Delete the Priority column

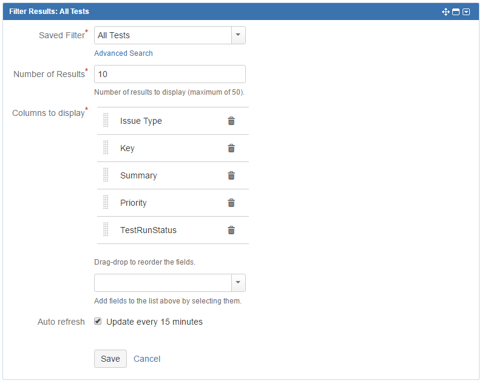[x=231, y=203]
